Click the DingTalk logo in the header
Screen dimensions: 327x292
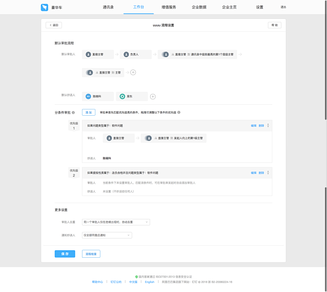44,7
